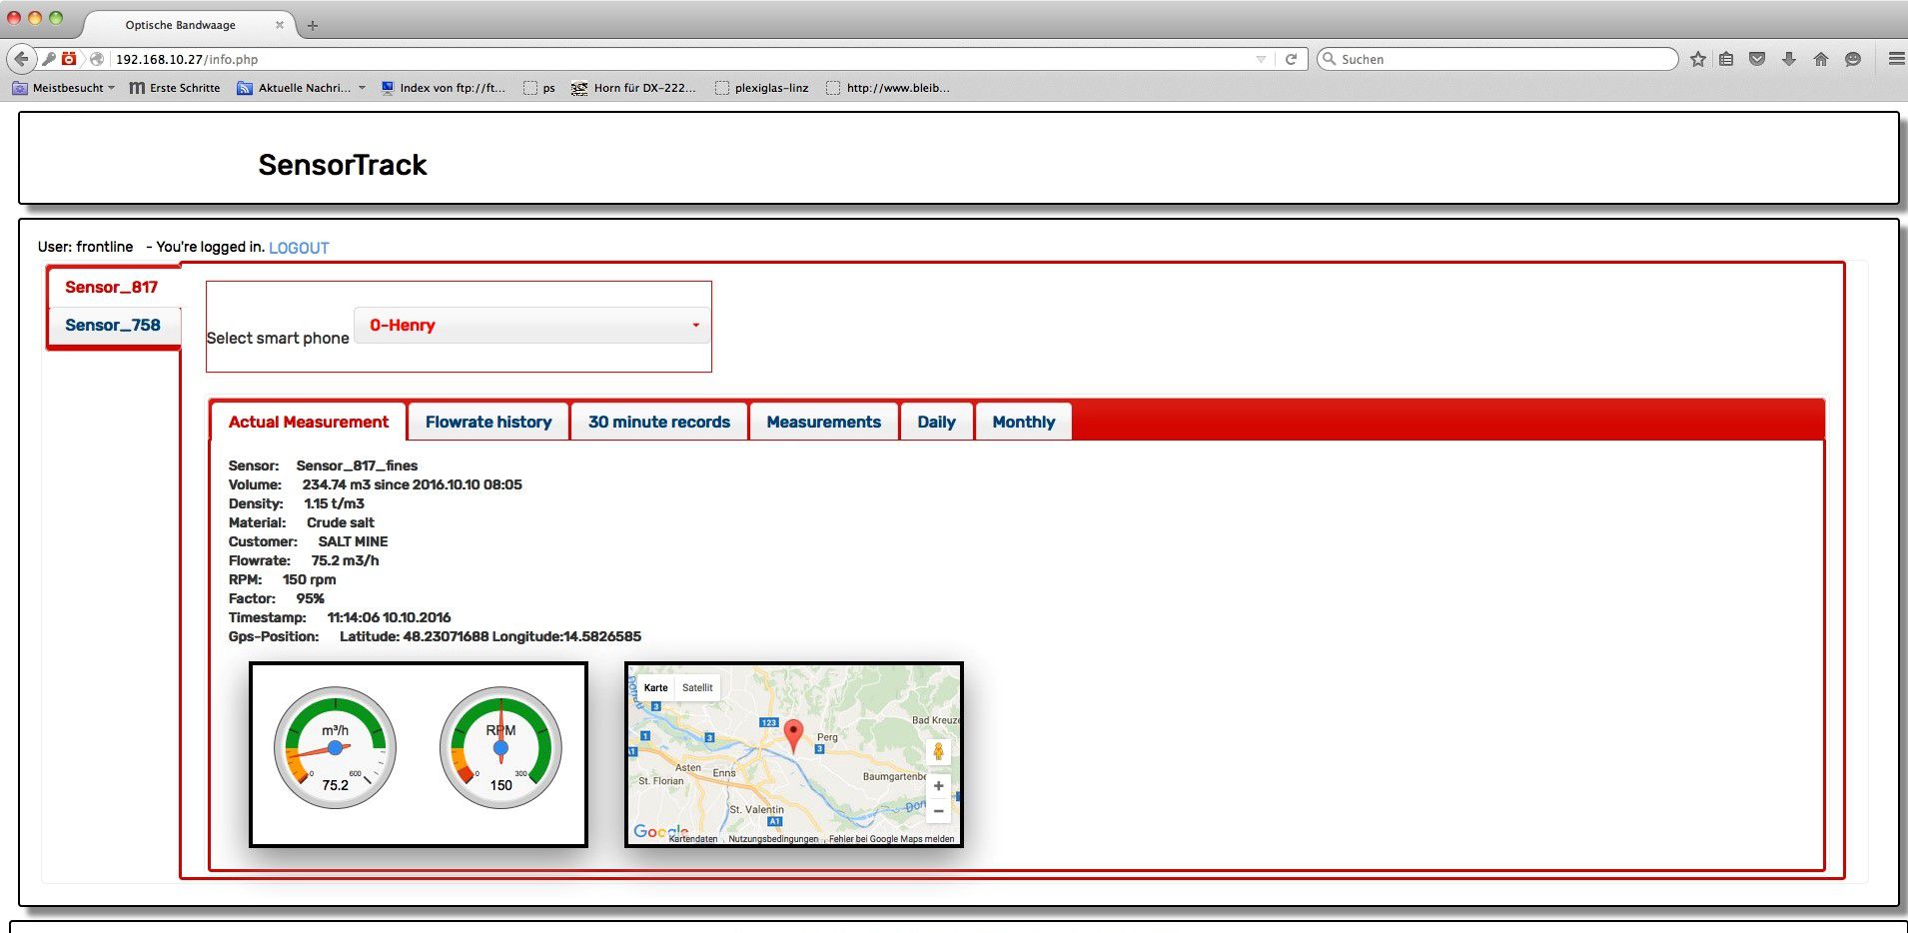Click the browser back arrow button
Screen dimensions: 1908x933
21,59
